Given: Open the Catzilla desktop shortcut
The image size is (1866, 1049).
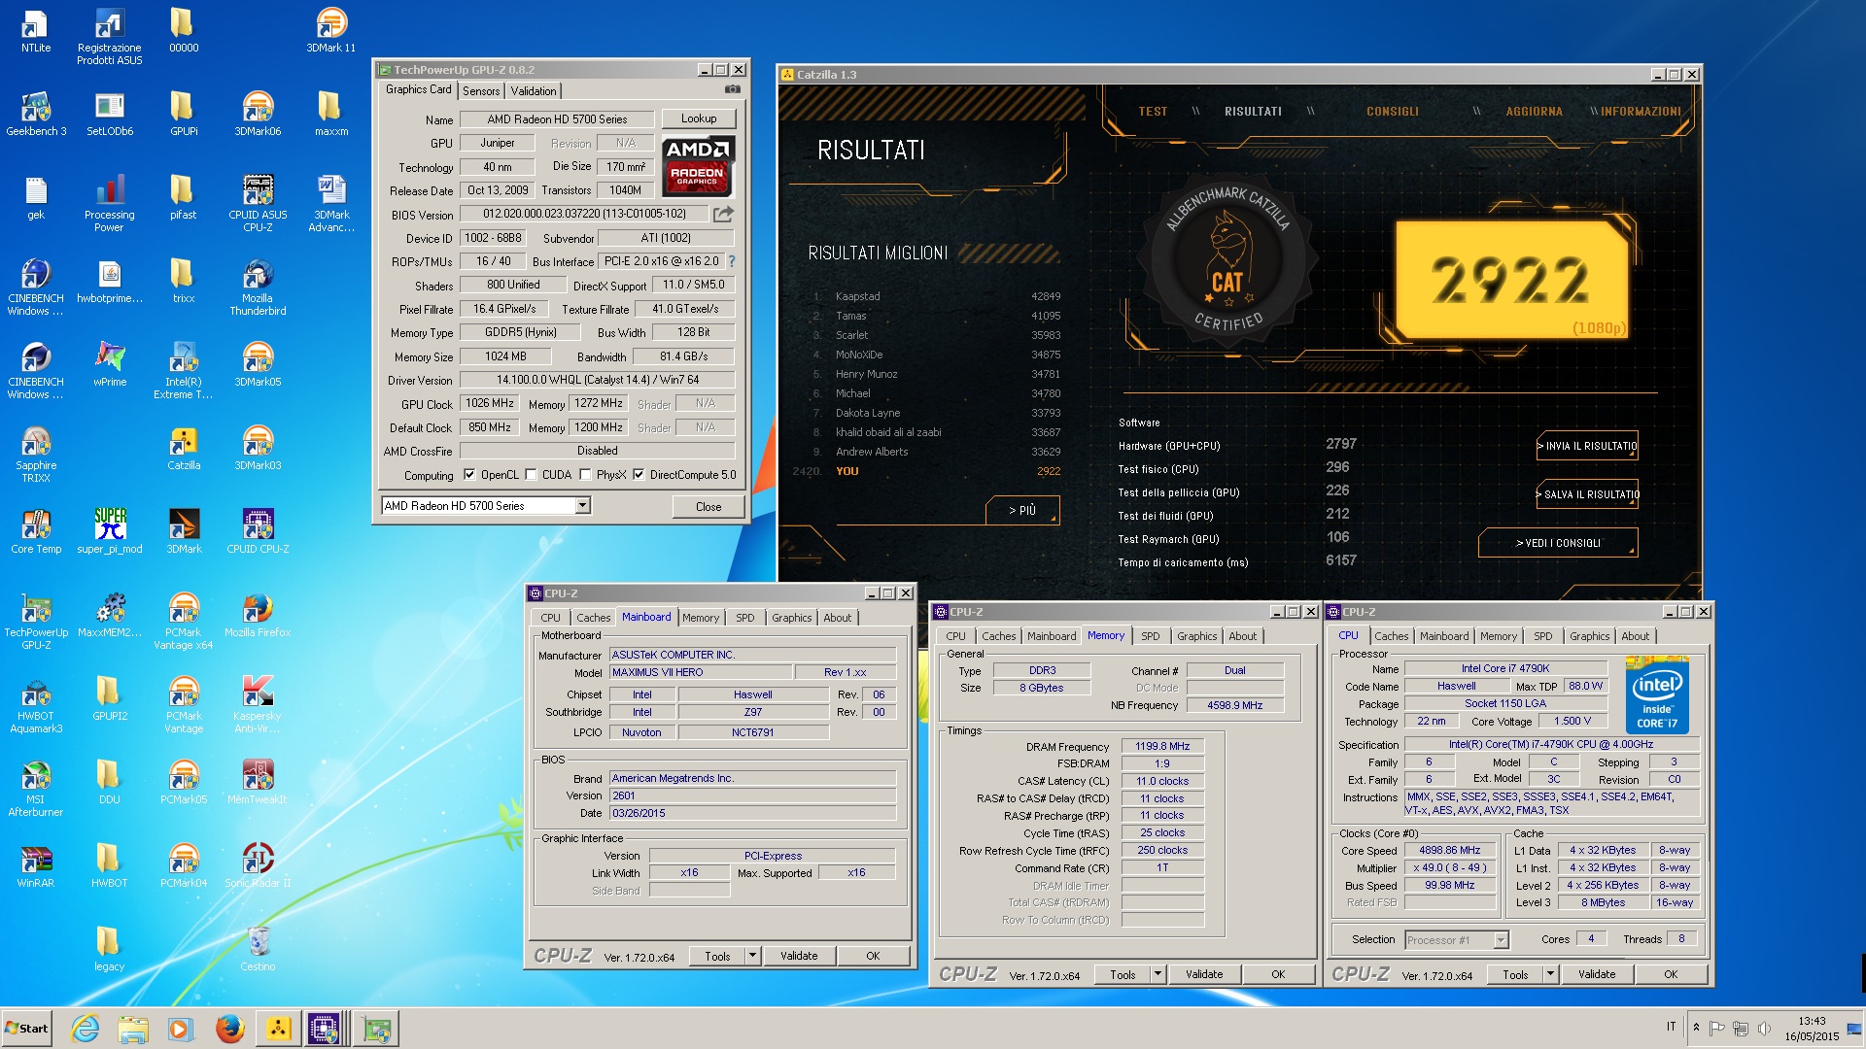Looking at the screenshot, I should point(184,448).
